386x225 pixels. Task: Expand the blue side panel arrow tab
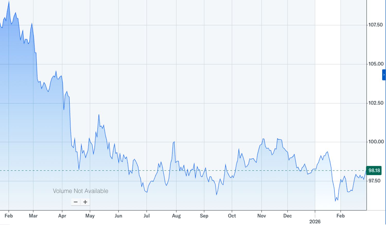pyautogui.click(x=384, y=75)
